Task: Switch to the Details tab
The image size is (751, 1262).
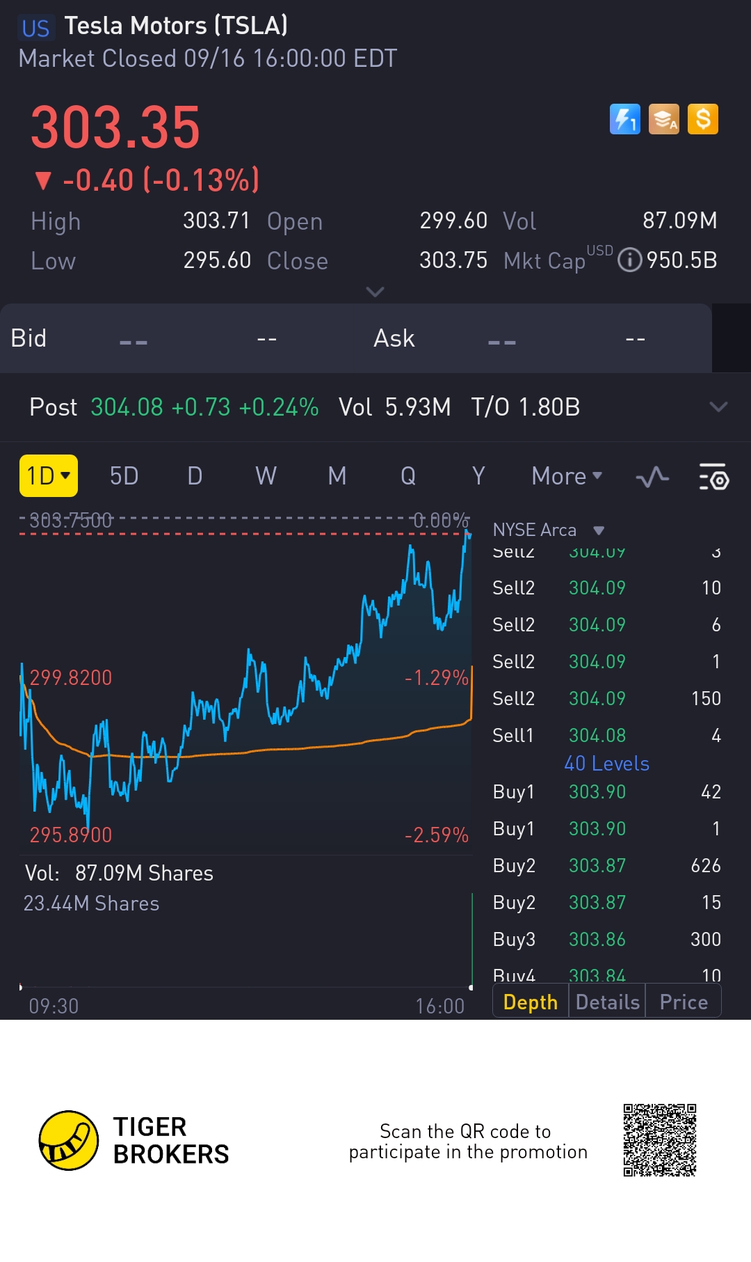Action: (607, 1002)
